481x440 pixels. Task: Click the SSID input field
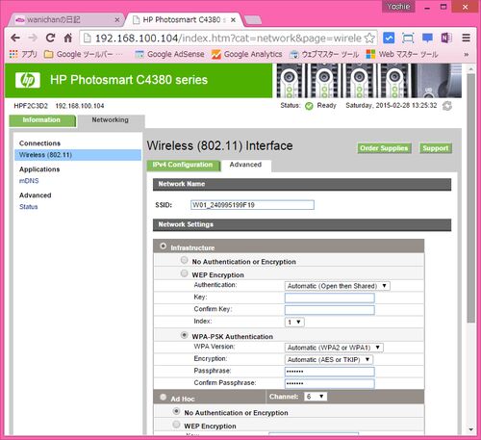coord(252,205)
